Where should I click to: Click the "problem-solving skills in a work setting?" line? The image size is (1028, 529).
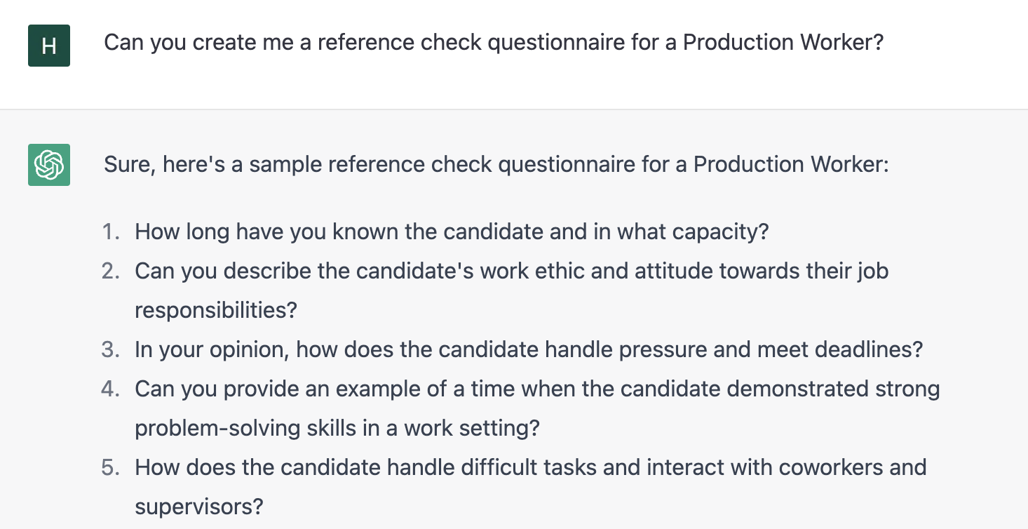pyautogui.click(x=337, y=428)
